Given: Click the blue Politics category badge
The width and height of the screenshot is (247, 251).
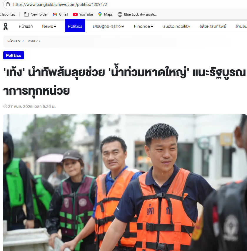Looking at the screenshot, I should (x=14, y=55).
